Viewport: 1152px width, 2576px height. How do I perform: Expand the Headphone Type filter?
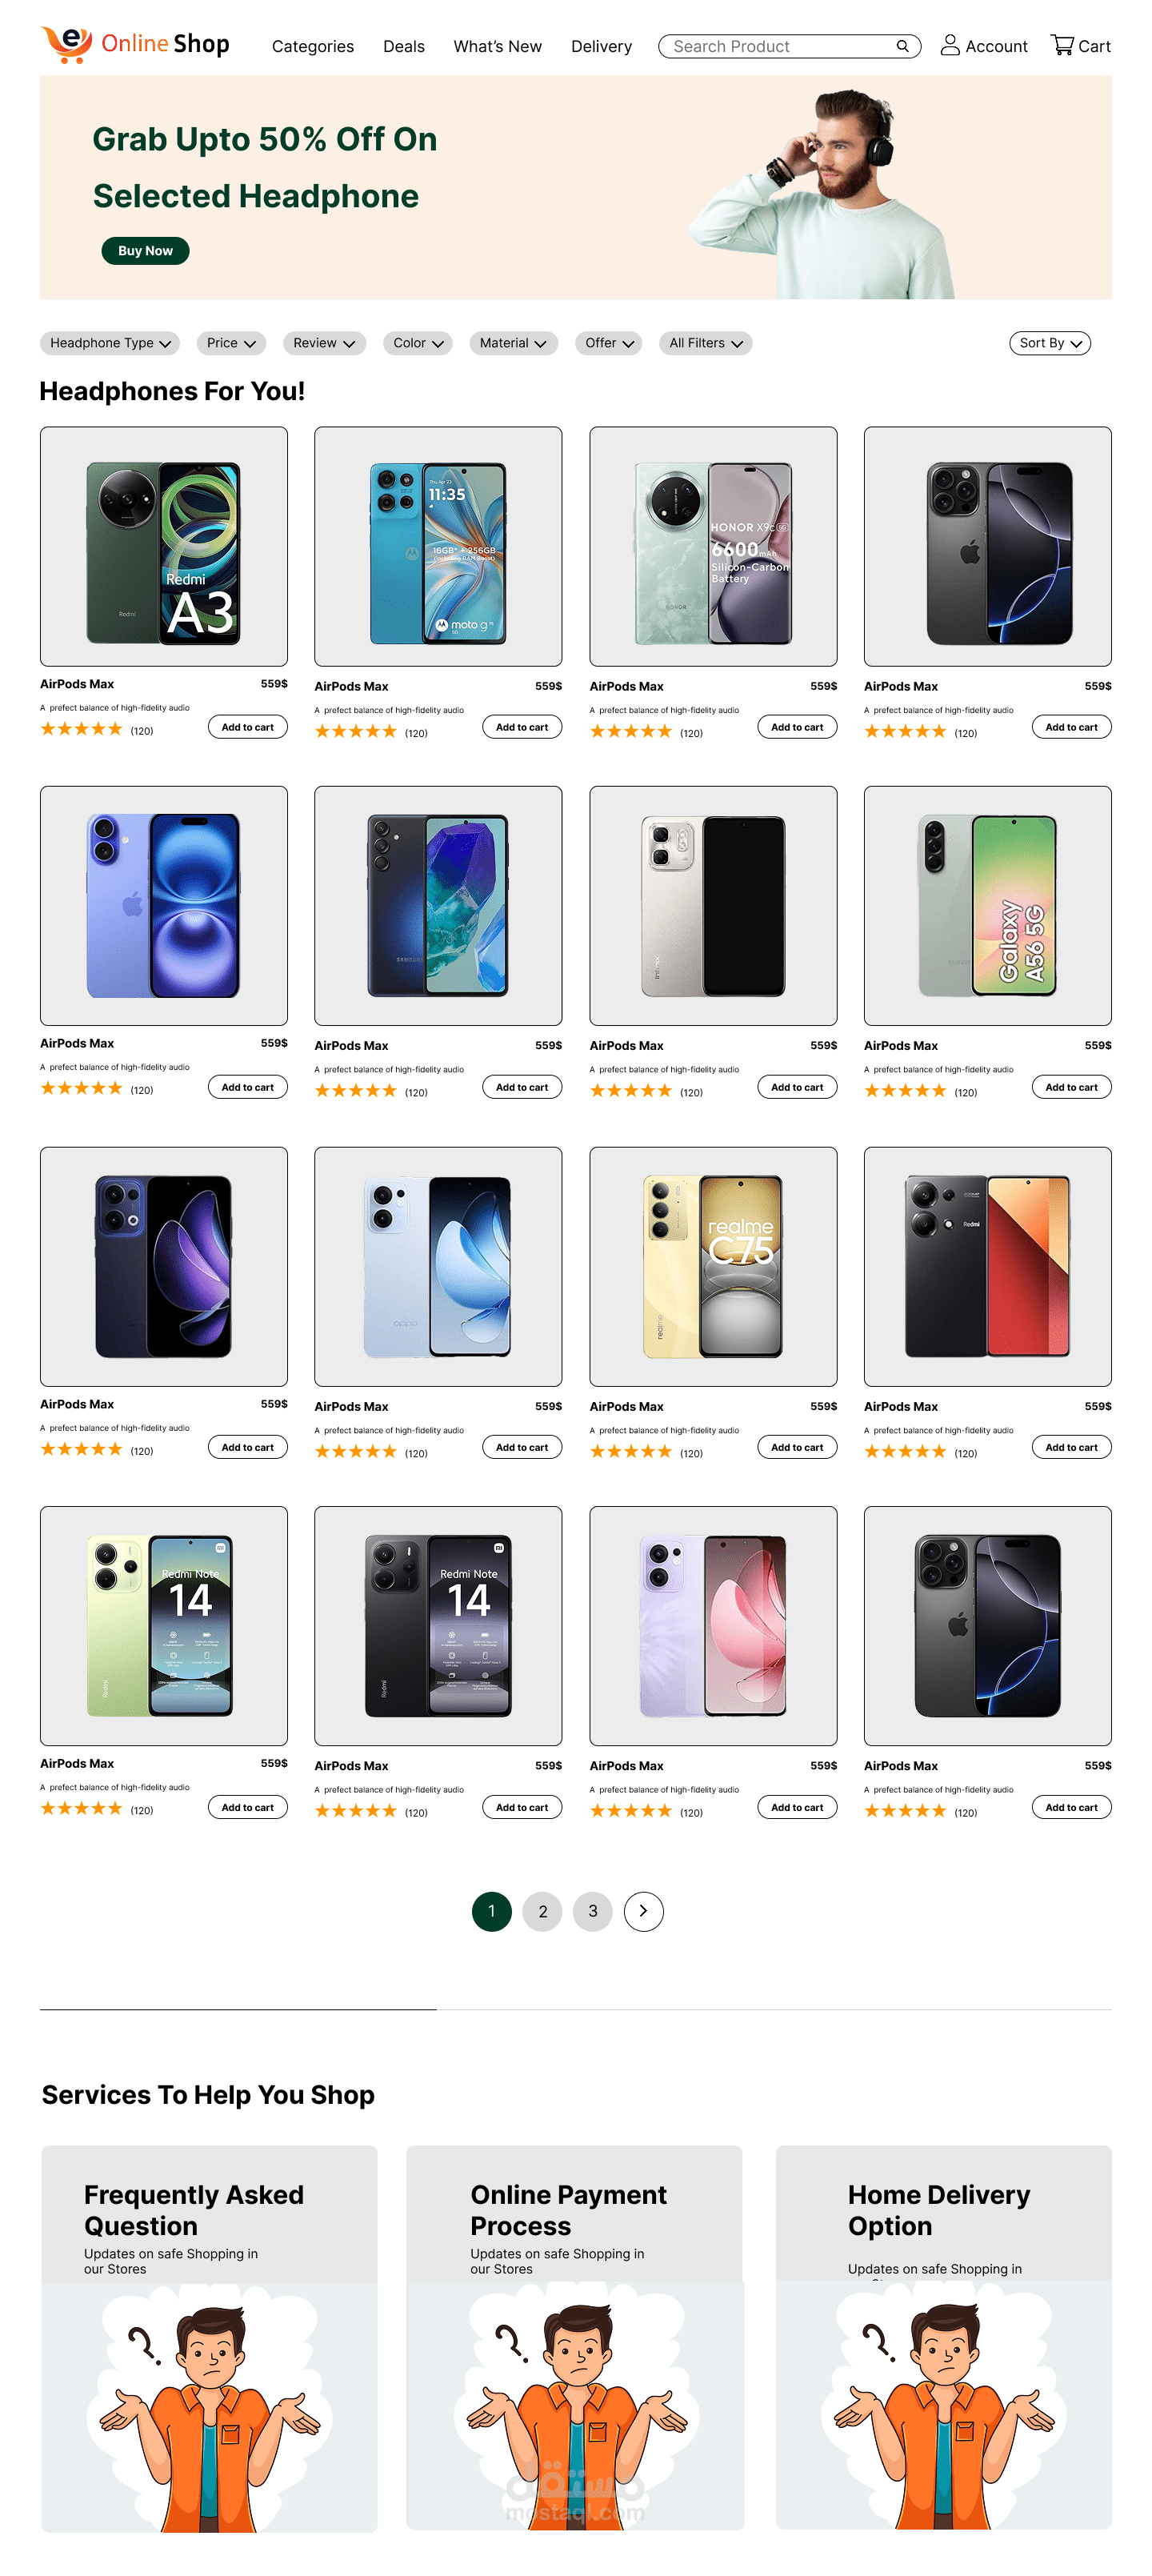(x=110, y=343)
